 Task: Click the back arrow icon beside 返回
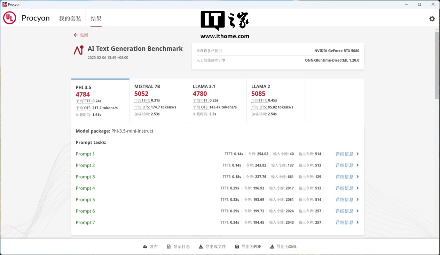[x=76, y=35]
